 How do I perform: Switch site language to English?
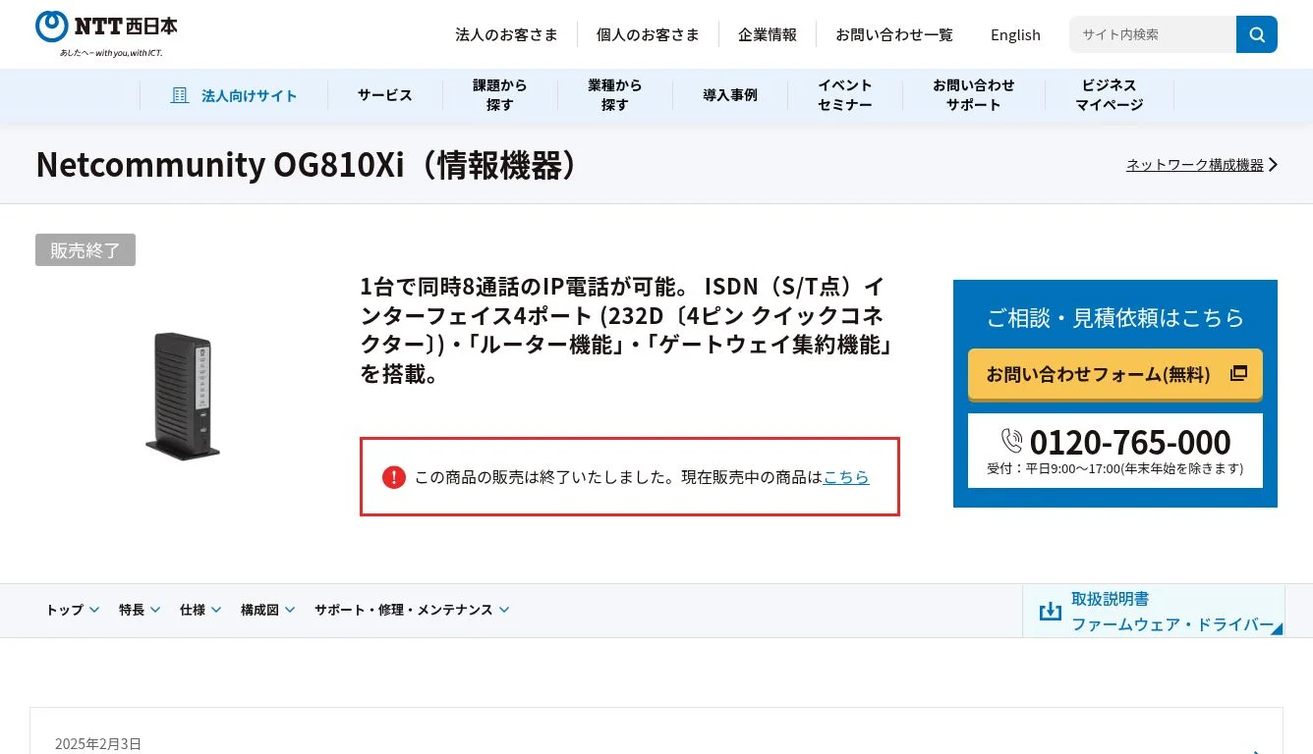pyautogui.click(x=1015, y=34)
